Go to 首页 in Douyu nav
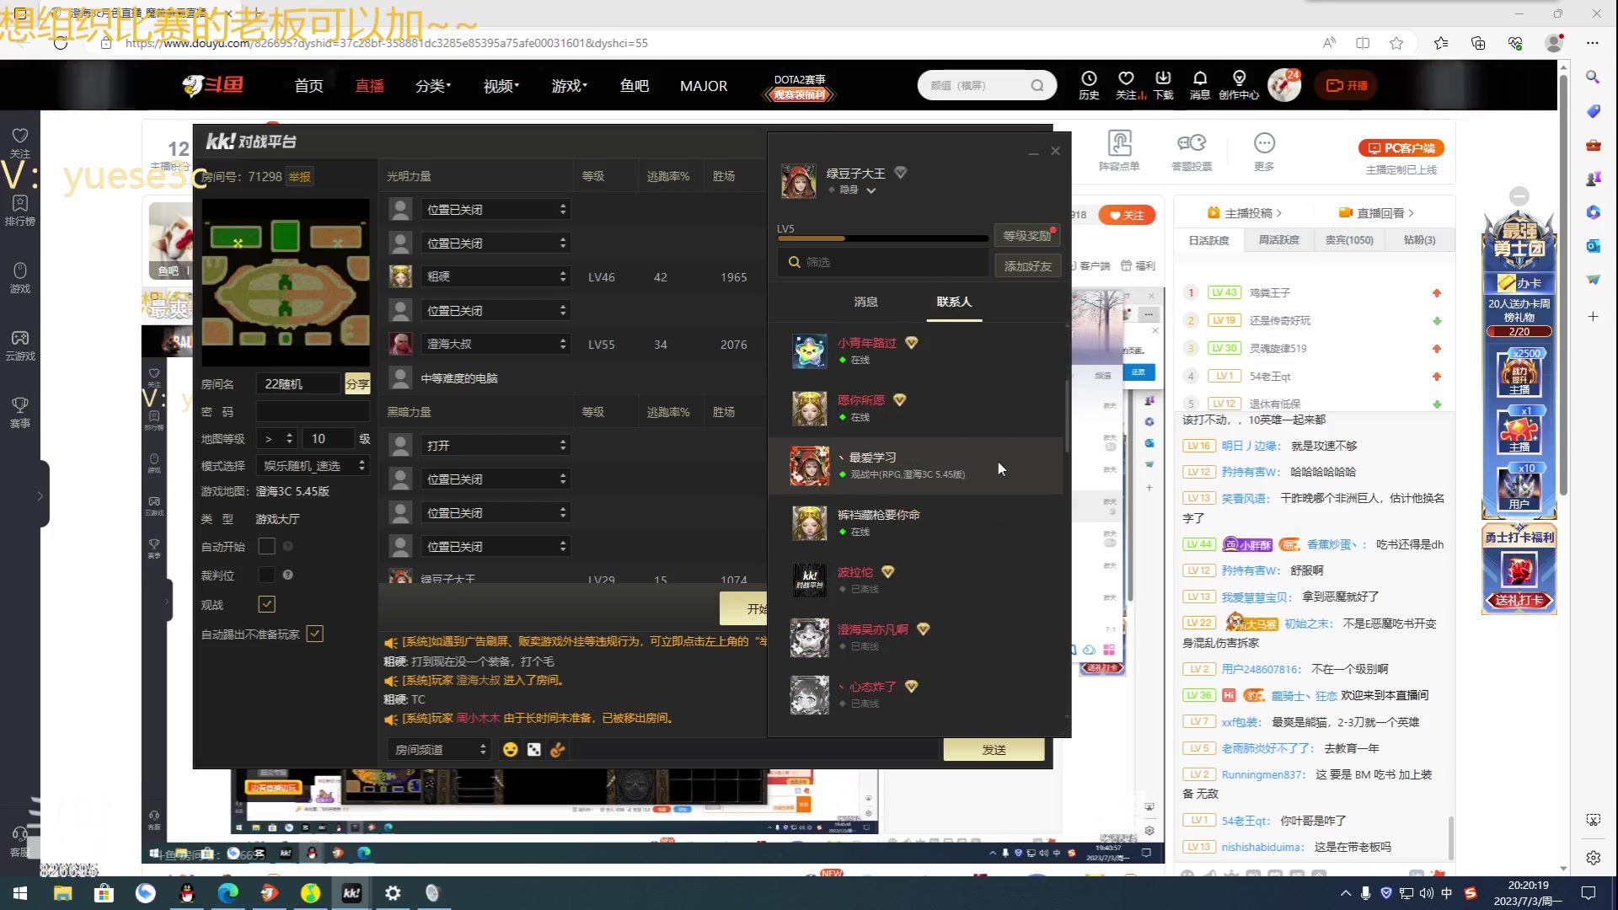1618x910 pixels. 308,86
